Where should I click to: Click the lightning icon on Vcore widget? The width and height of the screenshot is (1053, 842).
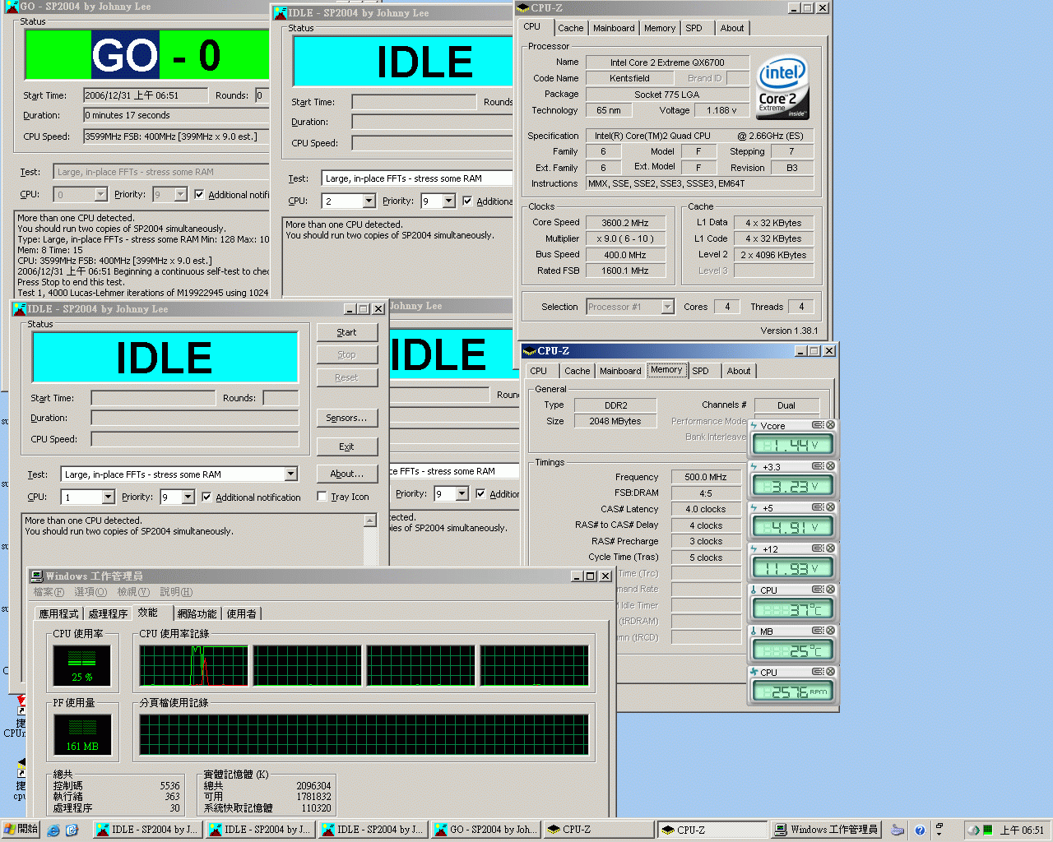click(754, 425)
